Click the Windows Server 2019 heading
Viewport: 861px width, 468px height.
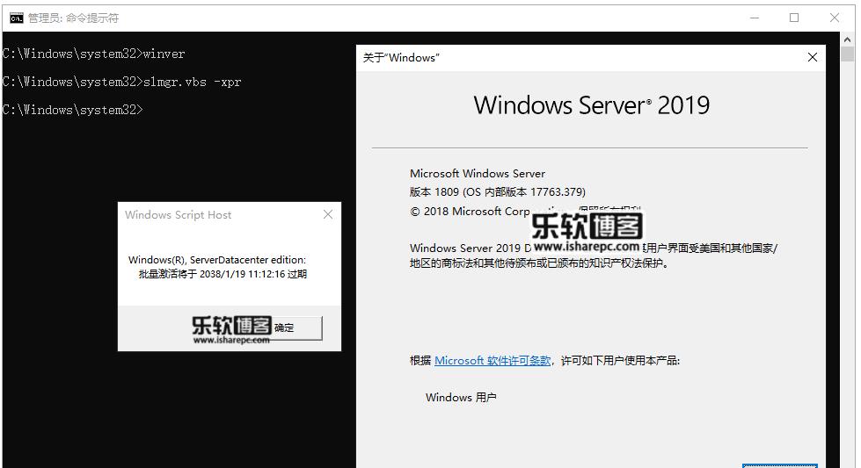point(591,105)
